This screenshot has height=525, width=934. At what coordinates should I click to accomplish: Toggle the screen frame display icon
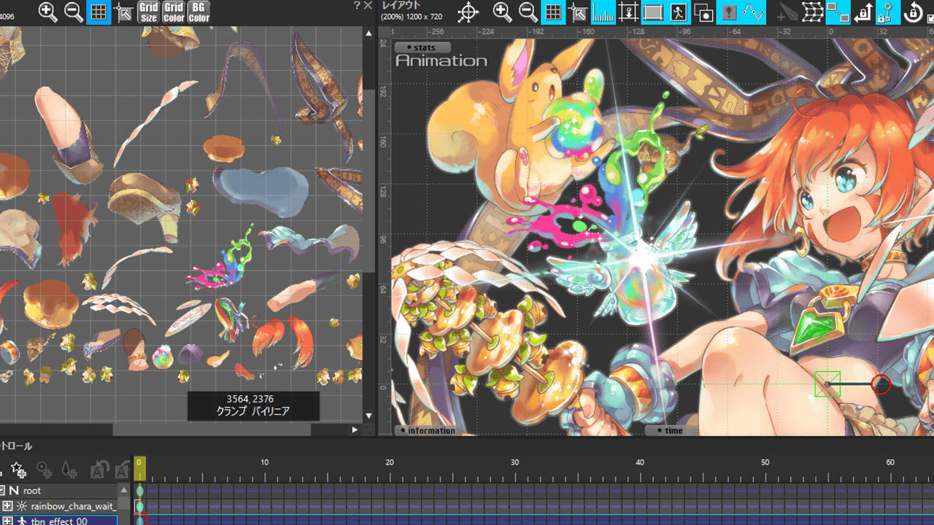point(654,12)
